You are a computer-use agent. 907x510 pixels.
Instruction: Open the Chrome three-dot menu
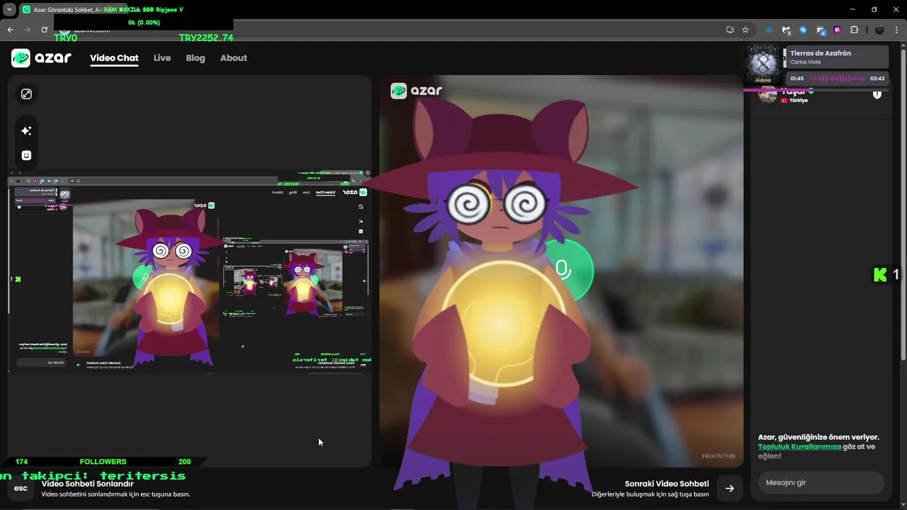coord(897,30)
